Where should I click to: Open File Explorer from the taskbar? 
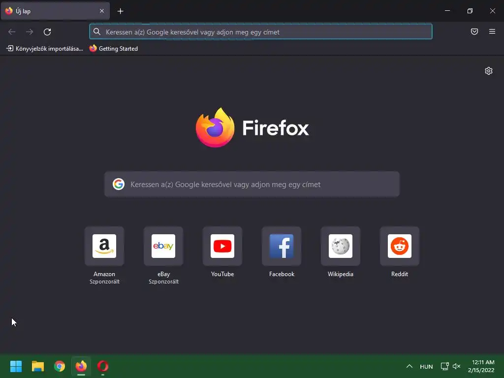coord(37,366)
